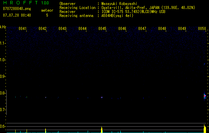Click the 0.6 kHz frequency label
Image resolution: width=209 pixels, height=133 pixels.
2,126
